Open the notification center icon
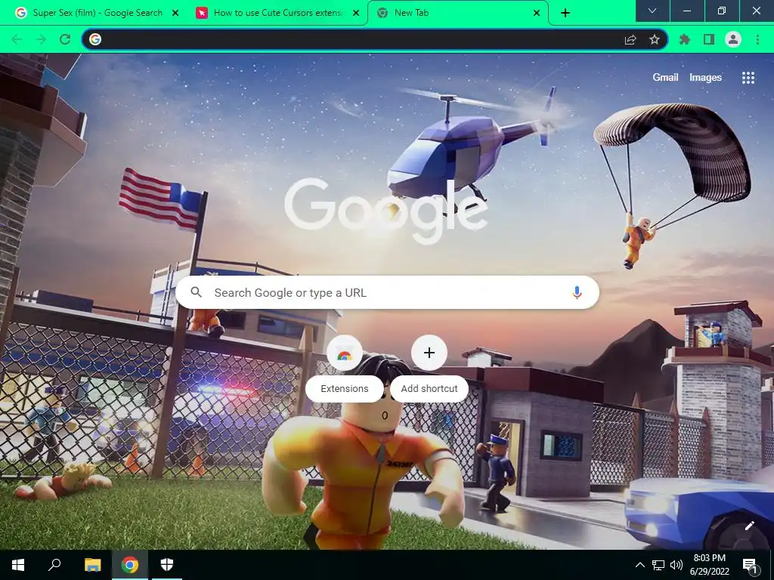 coord(750,565)
